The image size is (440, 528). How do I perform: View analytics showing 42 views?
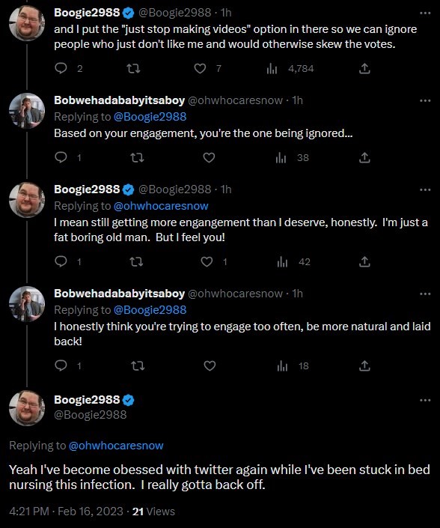pyautogui.click(x=293, y=261)
